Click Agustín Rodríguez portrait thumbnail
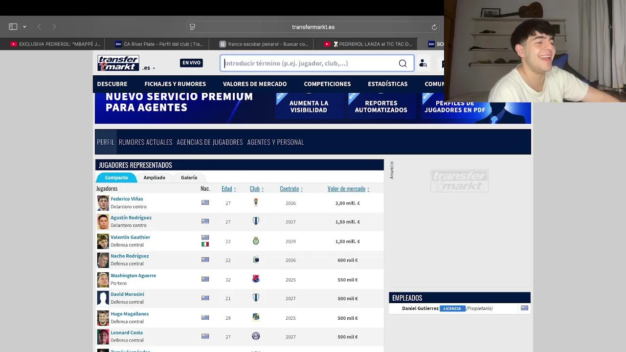Screen dimensions: 626x352 tap(103, 221)
